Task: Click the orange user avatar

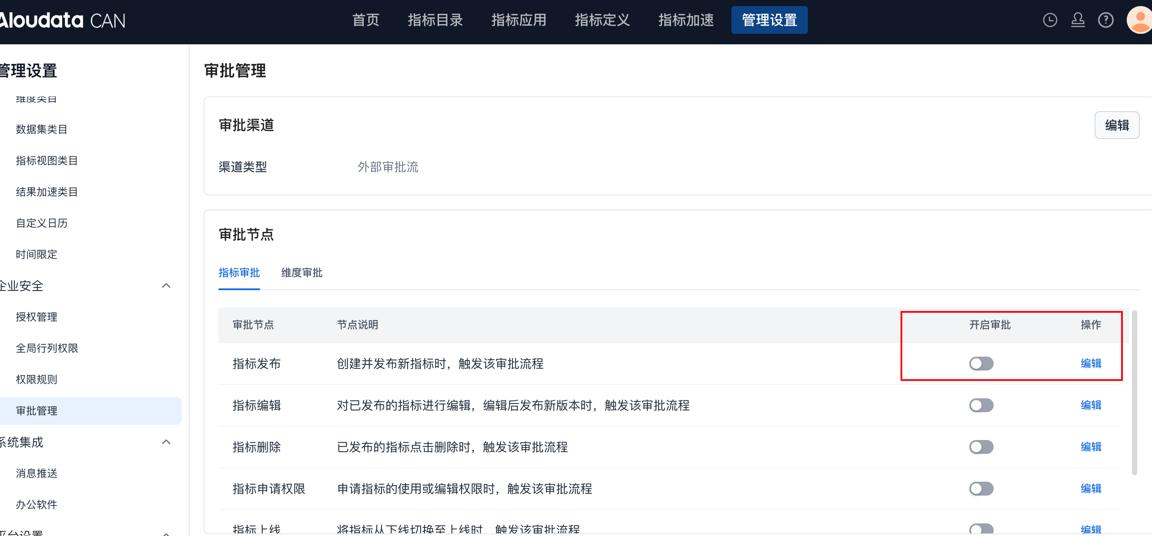Action: 1139,20
